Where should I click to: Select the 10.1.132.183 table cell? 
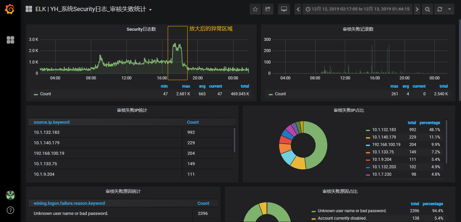[x=105, y=132]
